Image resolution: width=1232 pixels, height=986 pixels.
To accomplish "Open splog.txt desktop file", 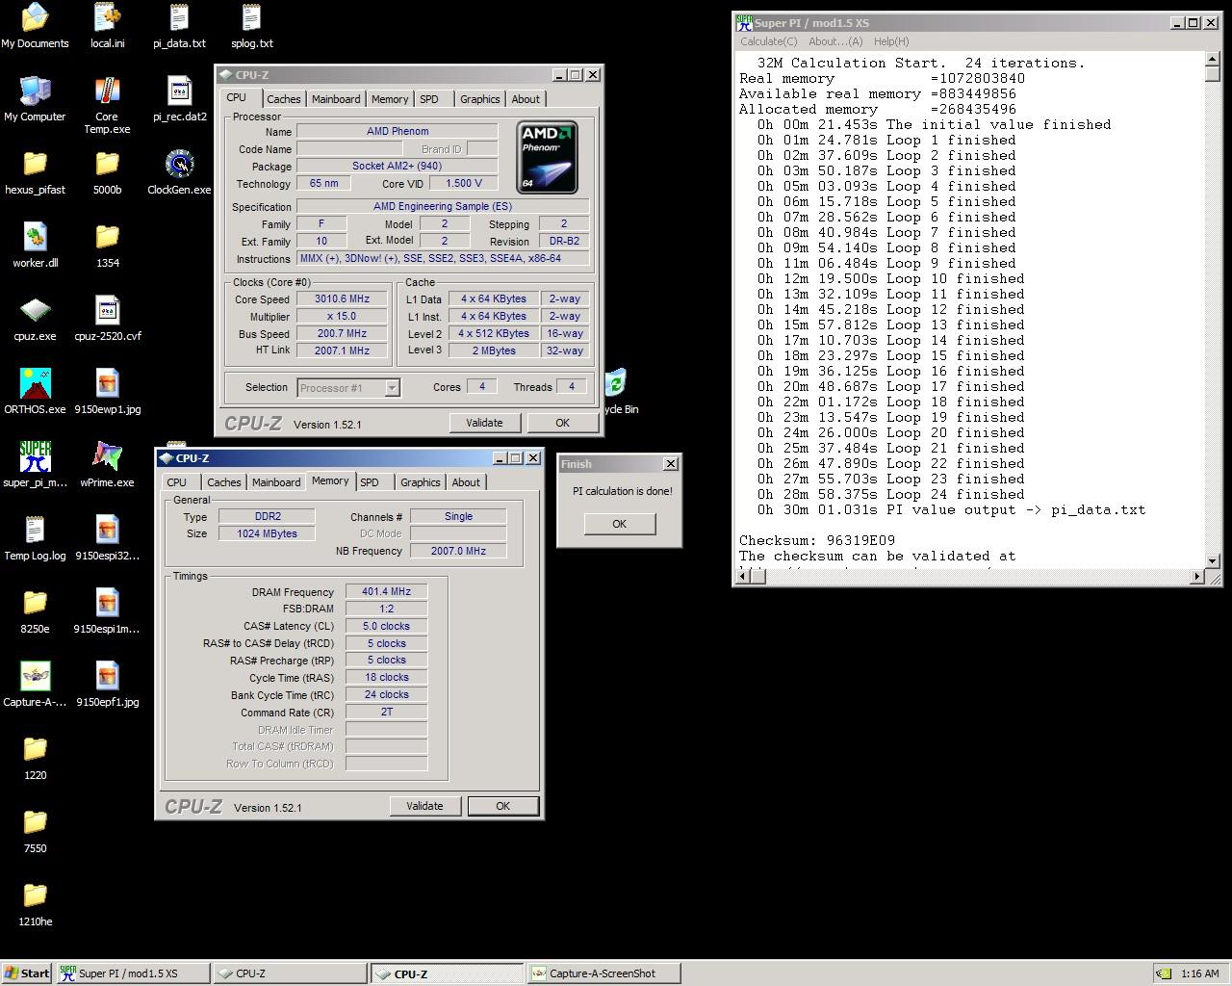I will [251, 26].
